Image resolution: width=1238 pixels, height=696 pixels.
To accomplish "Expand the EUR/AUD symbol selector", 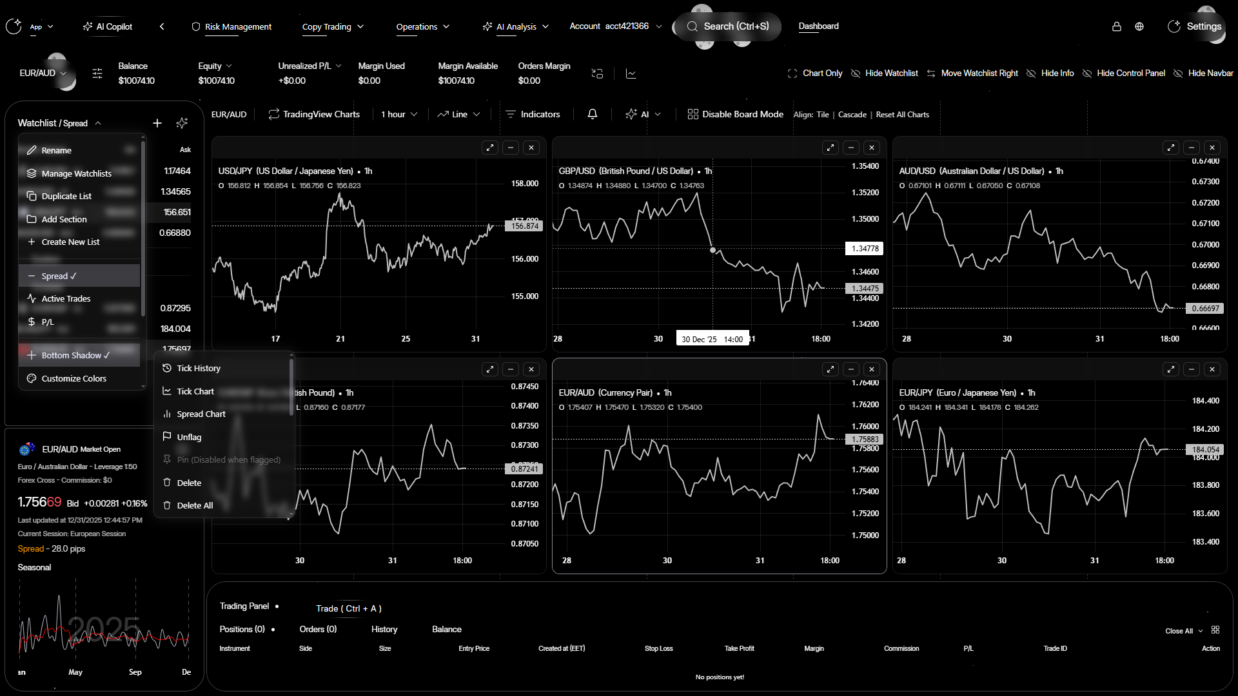I will (x=43, y=73).
